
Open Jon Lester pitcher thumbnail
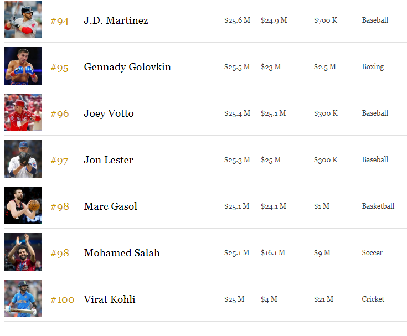point(23,159)
